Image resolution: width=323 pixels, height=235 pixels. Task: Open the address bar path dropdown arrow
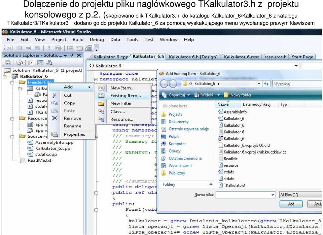pos(259,84)
